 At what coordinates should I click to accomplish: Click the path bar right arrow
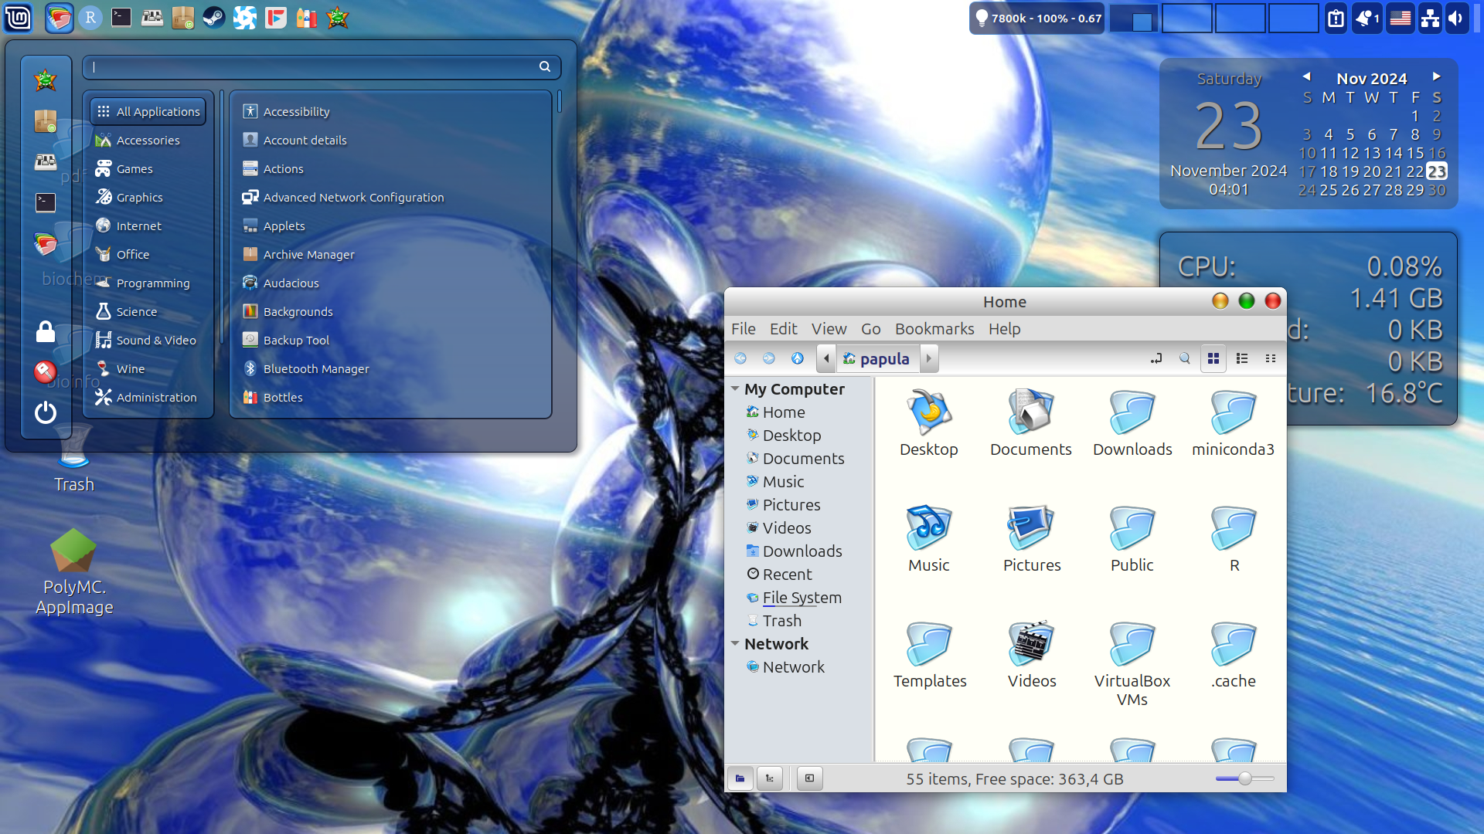coord(929,358)
